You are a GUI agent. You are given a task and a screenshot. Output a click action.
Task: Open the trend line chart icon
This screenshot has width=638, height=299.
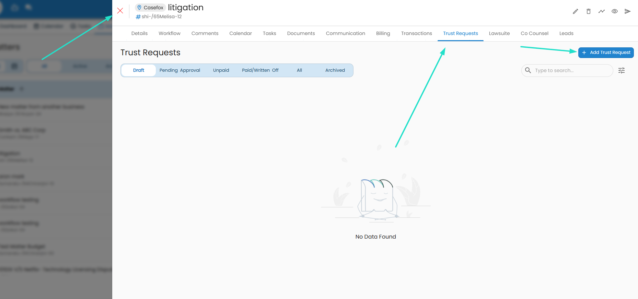602,11
